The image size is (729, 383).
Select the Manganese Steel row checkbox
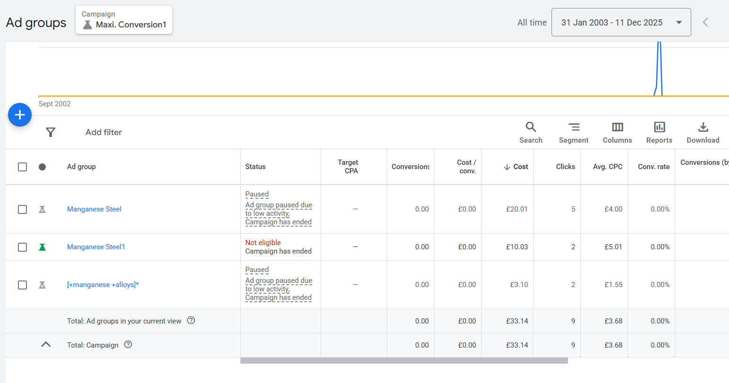22,209
